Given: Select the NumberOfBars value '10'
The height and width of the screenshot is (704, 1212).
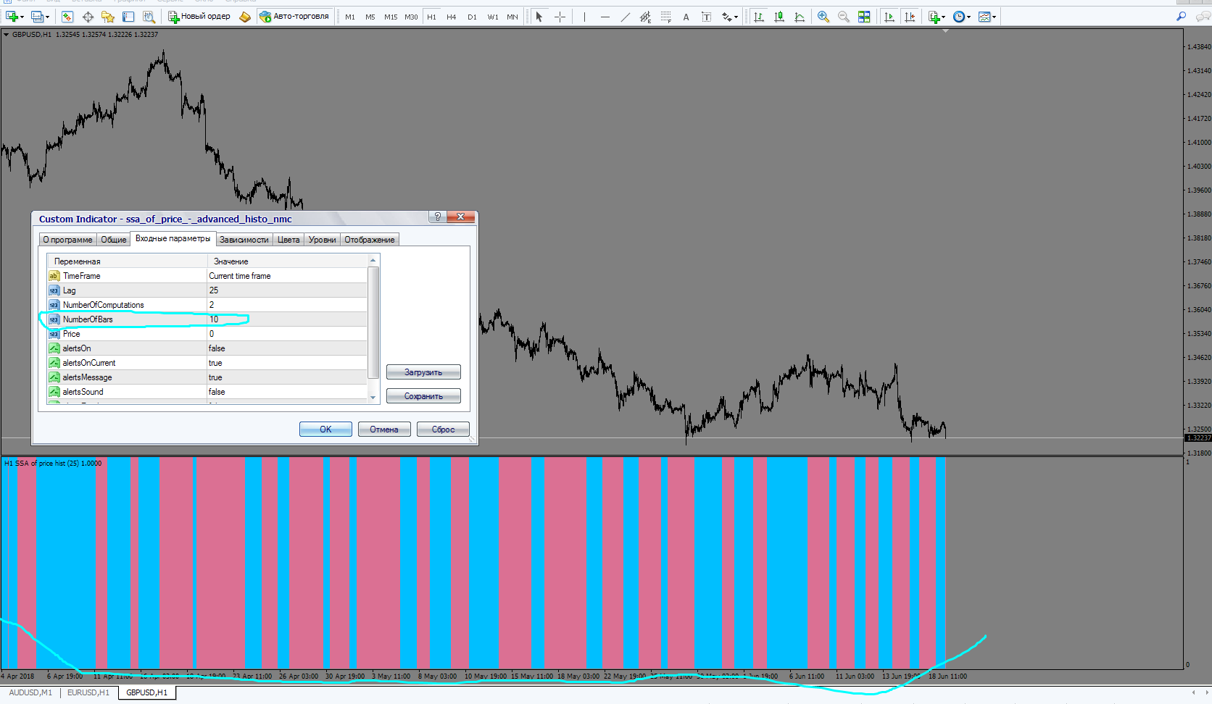Looking at the screenshot, I should [x=287, y=319].
